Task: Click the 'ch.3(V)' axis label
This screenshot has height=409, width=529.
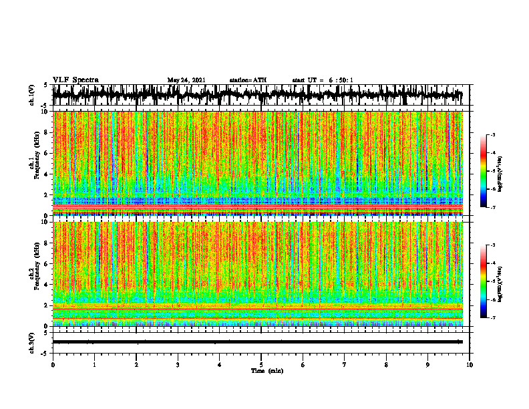Action: [32, 343]
